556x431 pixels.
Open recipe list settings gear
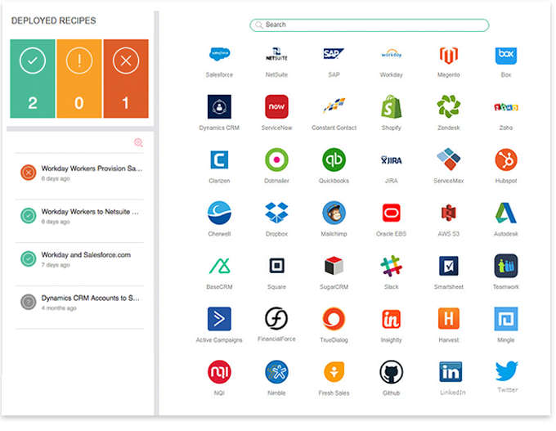click(138, 142)
